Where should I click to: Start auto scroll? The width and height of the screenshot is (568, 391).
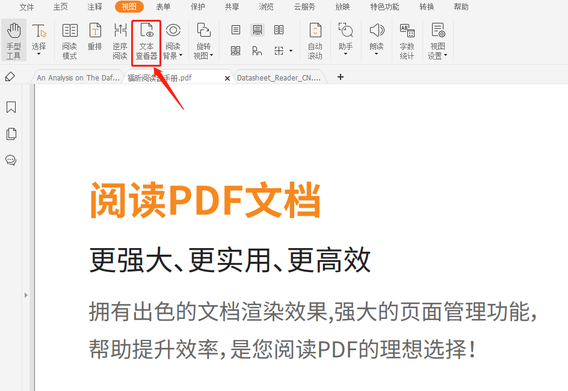tap(315, 39)
